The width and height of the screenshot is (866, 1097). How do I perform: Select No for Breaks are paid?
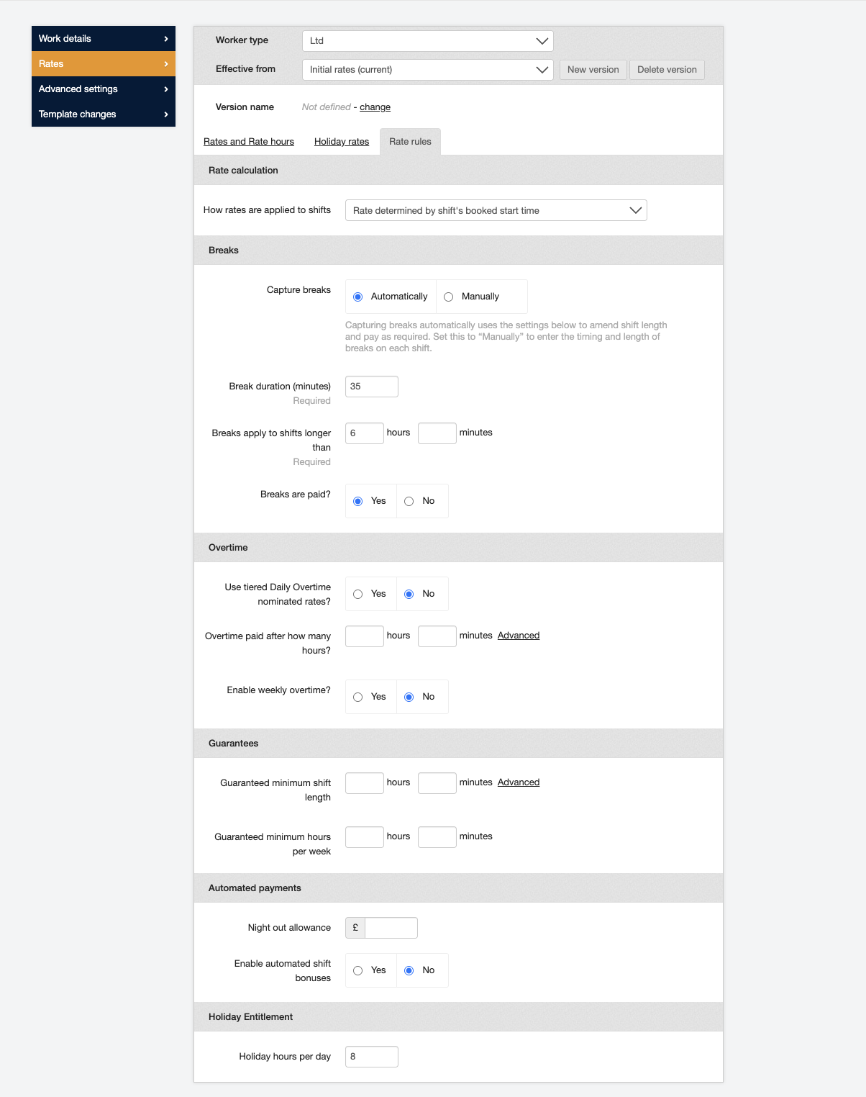pyautogui.click(x=409, y=502)
